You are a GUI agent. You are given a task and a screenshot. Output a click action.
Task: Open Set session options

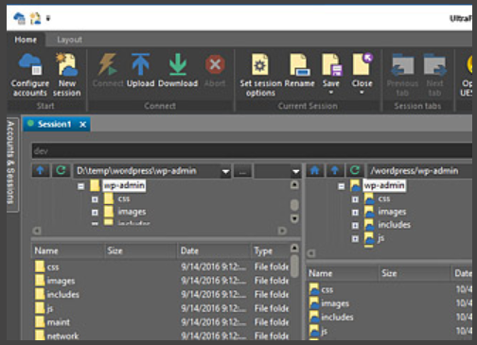pyautogui.click(x=260, y=75)
